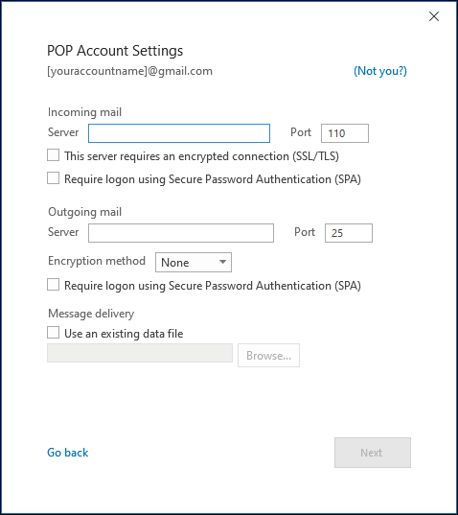Click the data file path field

(x=140, y=353)
